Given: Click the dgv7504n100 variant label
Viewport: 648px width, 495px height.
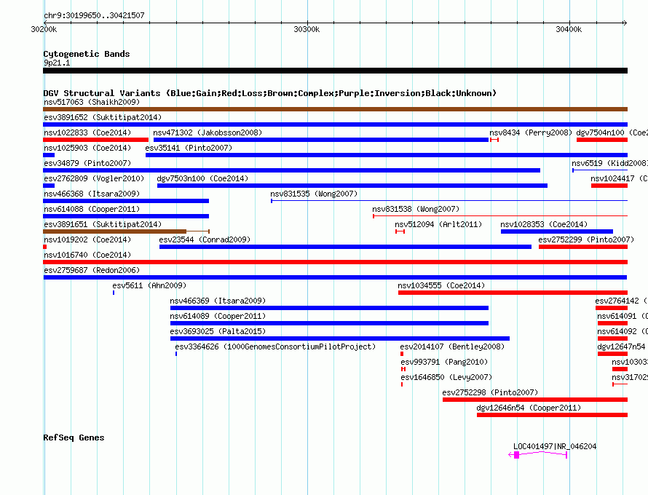Looking at the screenshot, I should (x=612, y=132).
